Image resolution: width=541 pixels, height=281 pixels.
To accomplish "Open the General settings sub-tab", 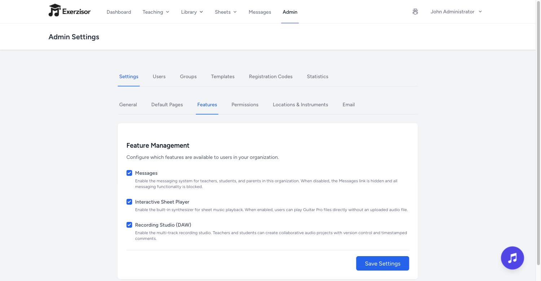I will coord(128,104).
